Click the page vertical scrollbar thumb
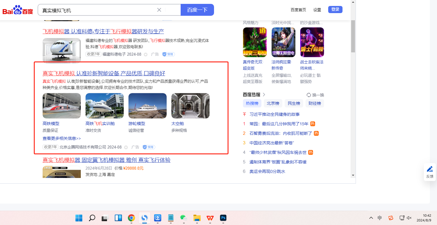 point(353,36)
